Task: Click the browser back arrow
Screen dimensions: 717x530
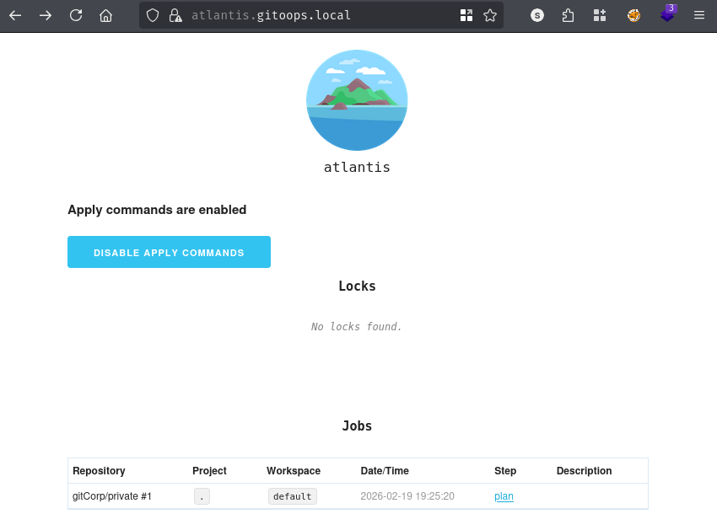Action: pyautogui.click(x=16, y=15)
